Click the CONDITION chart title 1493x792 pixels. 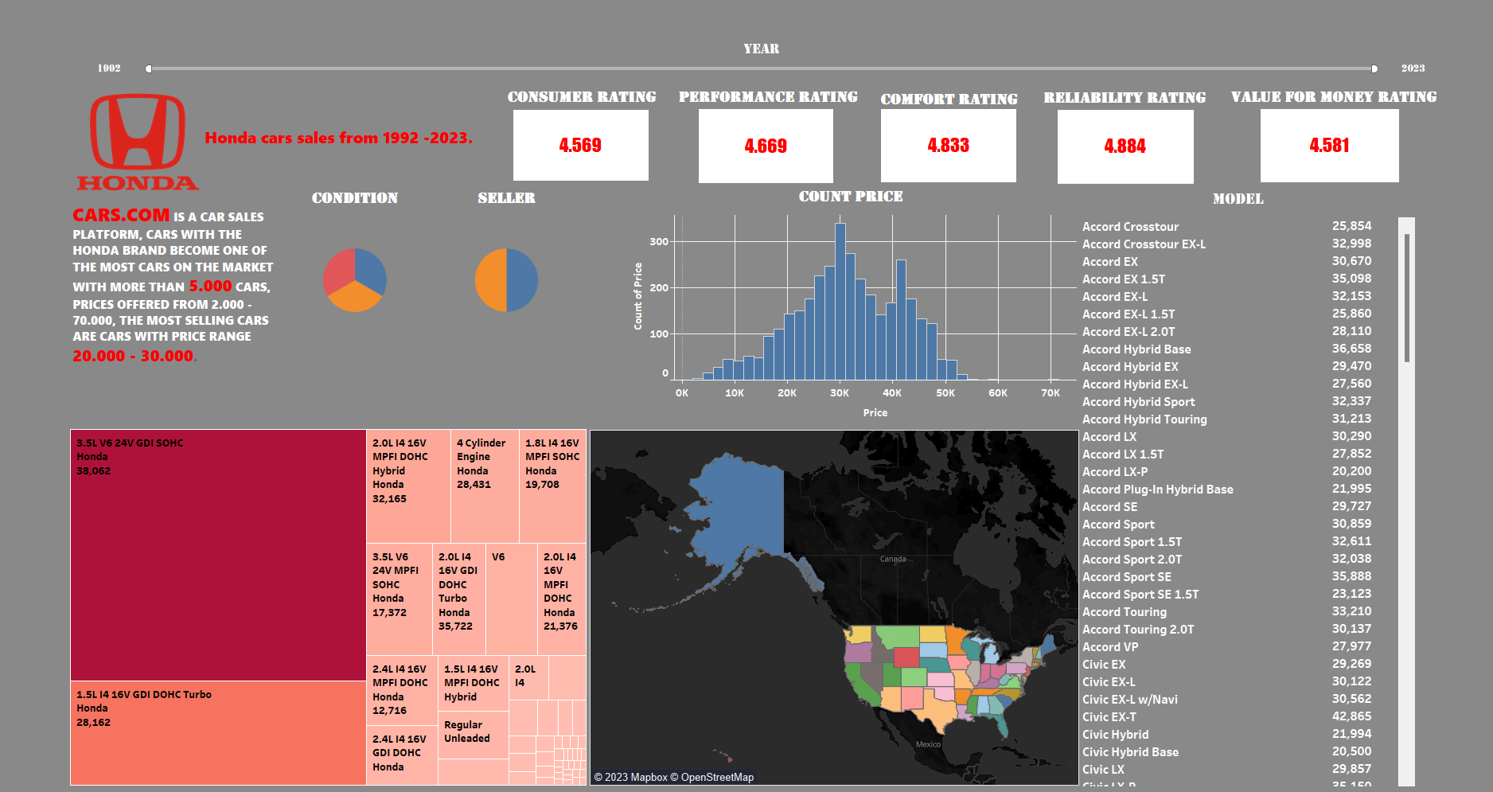click(x=355, y=198)
